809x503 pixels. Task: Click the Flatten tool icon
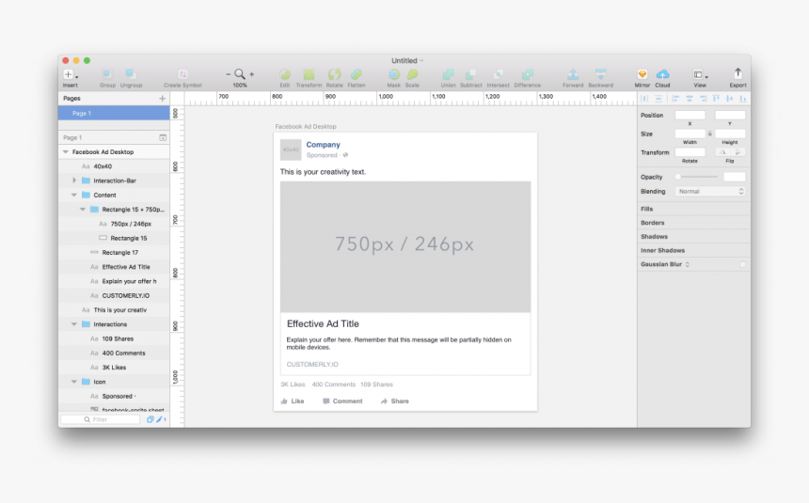[x=357, y=74]
